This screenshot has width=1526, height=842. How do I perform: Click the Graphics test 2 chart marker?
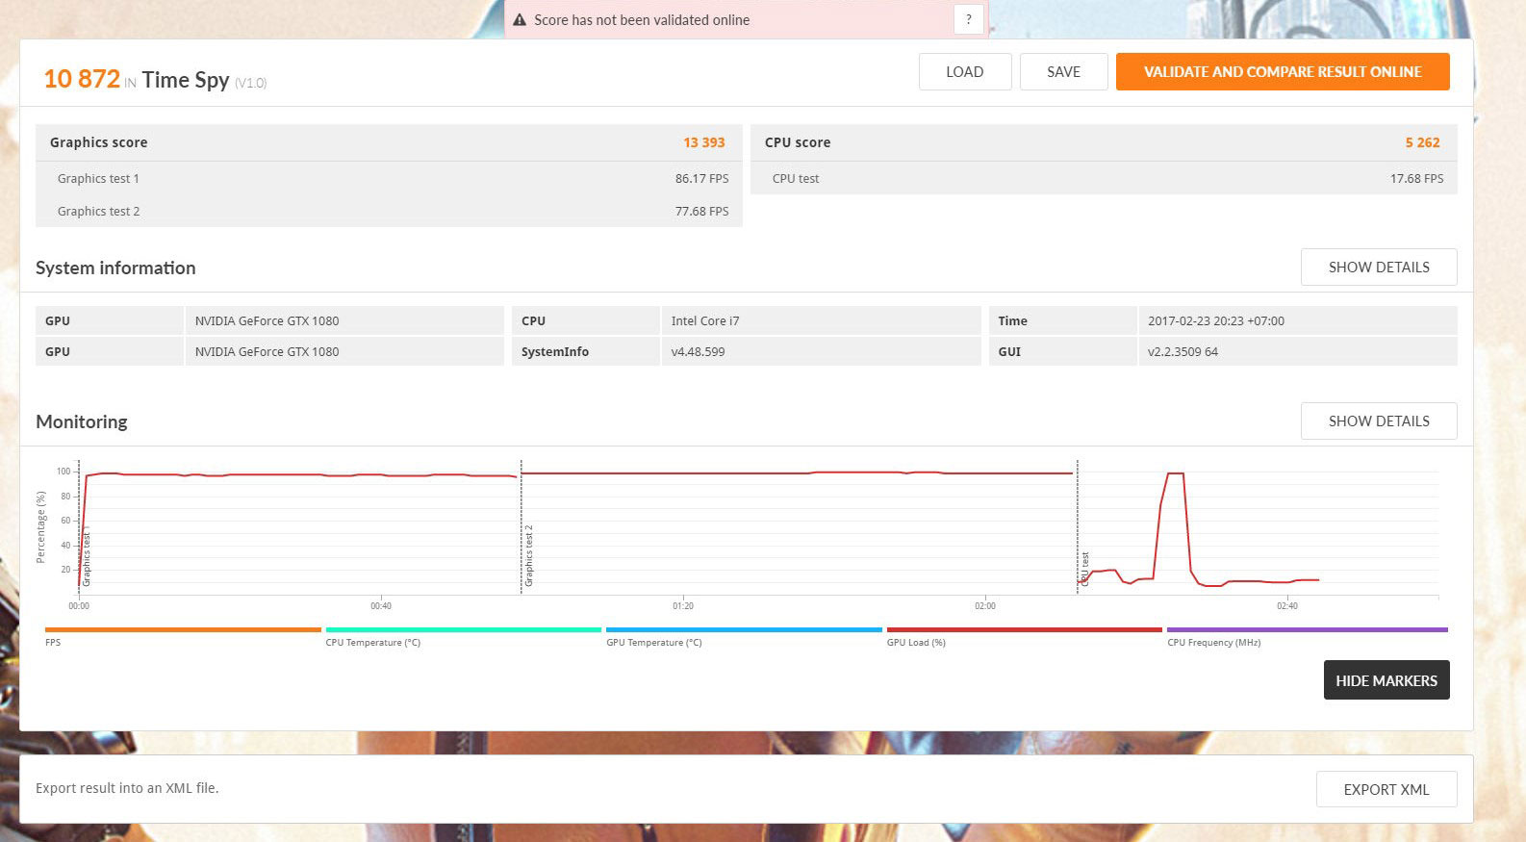point(528,556)
